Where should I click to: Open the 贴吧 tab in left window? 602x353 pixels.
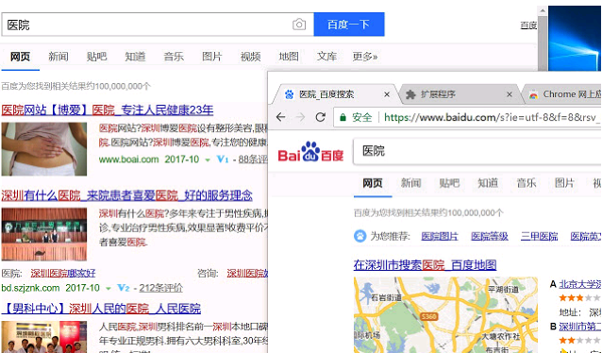[97, 57]
